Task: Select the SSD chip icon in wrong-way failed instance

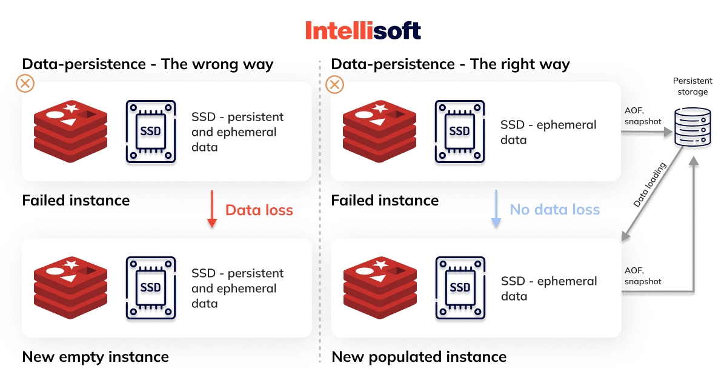Action: point(150,132)
